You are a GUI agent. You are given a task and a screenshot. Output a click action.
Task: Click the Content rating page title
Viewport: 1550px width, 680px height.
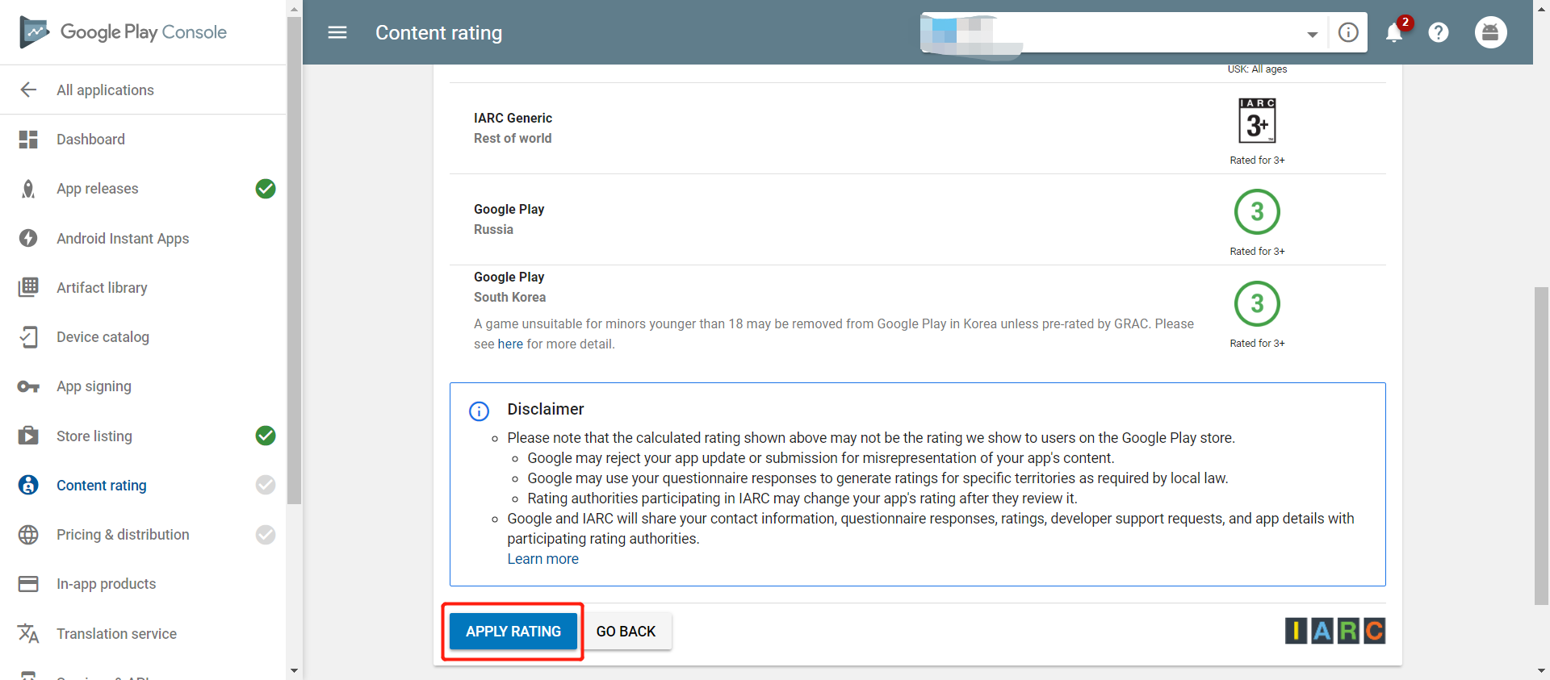click(438, 33)
